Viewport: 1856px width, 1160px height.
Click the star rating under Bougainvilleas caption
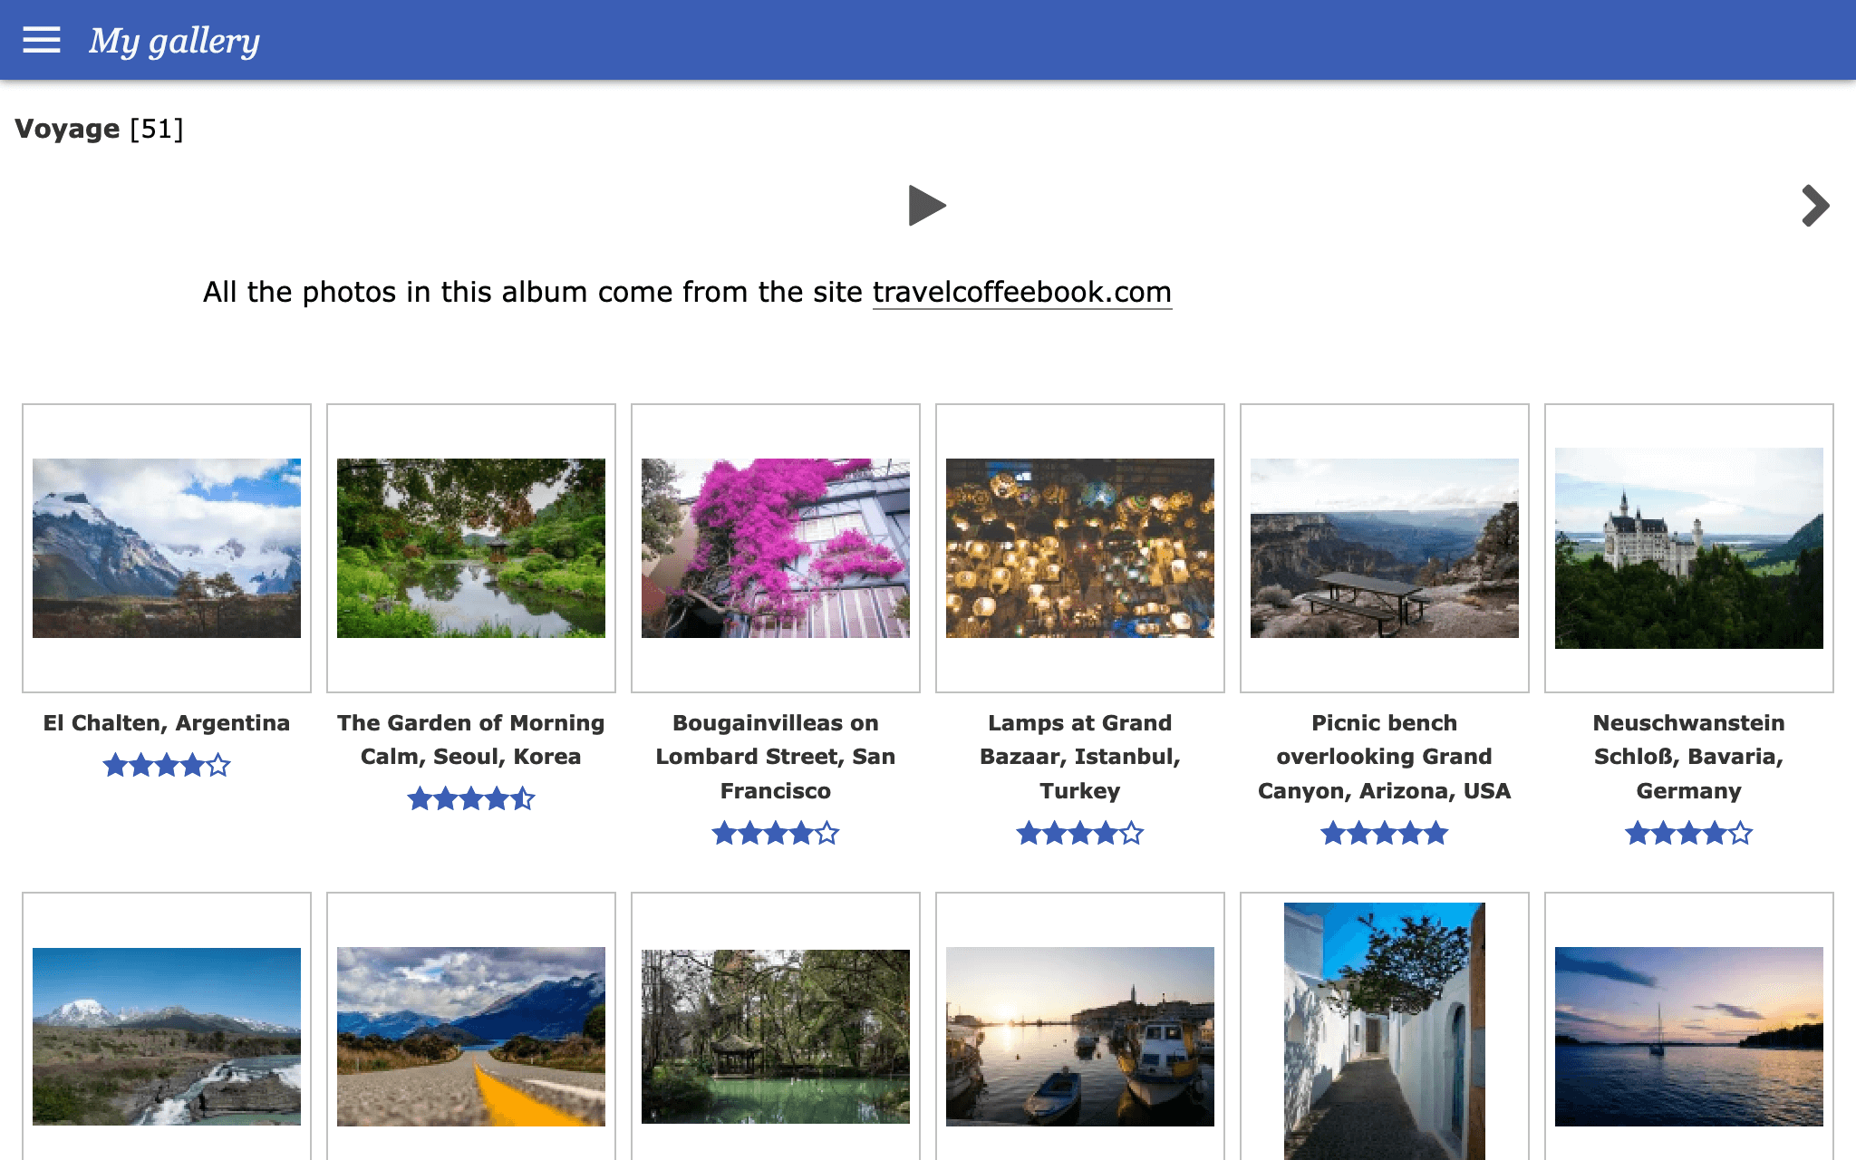[776, 833]
